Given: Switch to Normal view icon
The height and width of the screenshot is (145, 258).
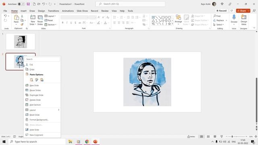Looking at the screenshot, I should 202,137.
